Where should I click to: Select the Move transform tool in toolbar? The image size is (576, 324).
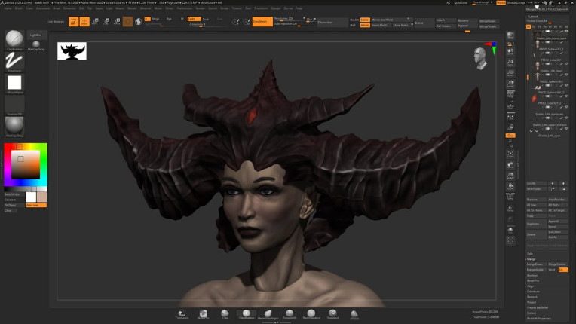pyautogui.click(x=95, y=21)
